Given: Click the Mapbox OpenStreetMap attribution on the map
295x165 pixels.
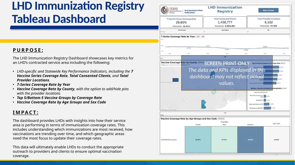Looking at the screenshot, I should click(169, 110).
